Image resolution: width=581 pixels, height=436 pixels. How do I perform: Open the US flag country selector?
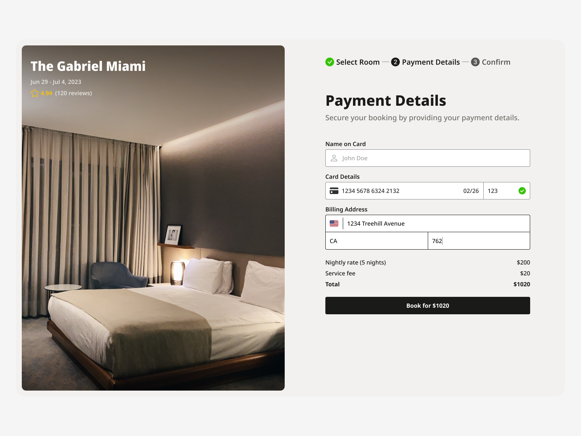coord(334,223)
